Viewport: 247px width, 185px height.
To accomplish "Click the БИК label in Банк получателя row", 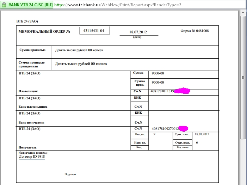I will point(138,113).
